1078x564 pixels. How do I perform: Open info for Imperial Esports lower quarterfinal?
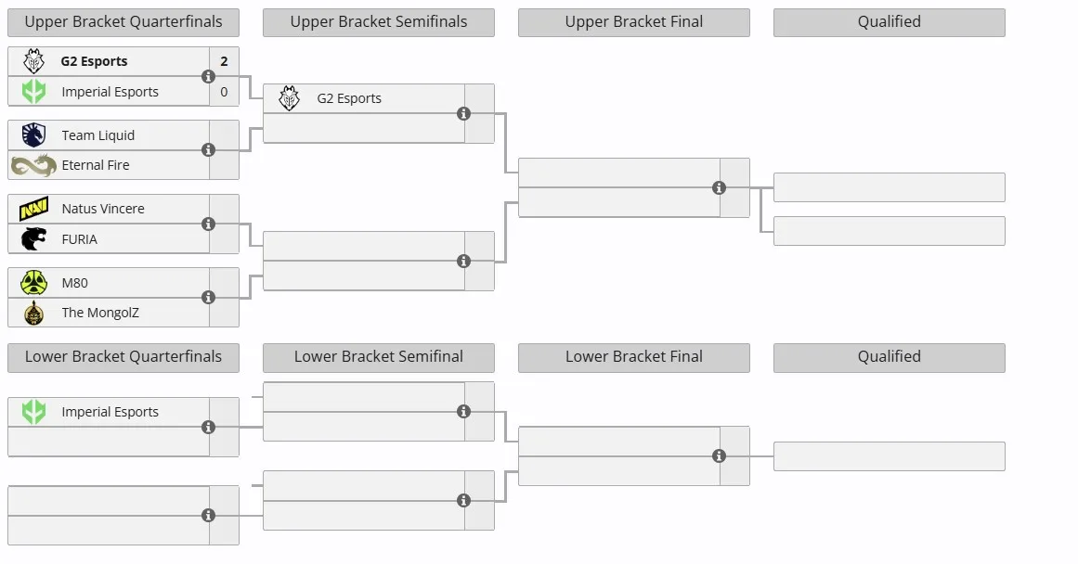click(208, 428)
